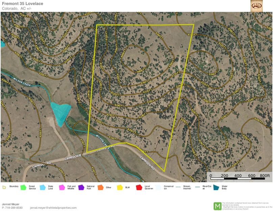Viewport: 273px width, 211px height.
Task: Click the purple National Park legend icon
Action: (x=81, y=187)
